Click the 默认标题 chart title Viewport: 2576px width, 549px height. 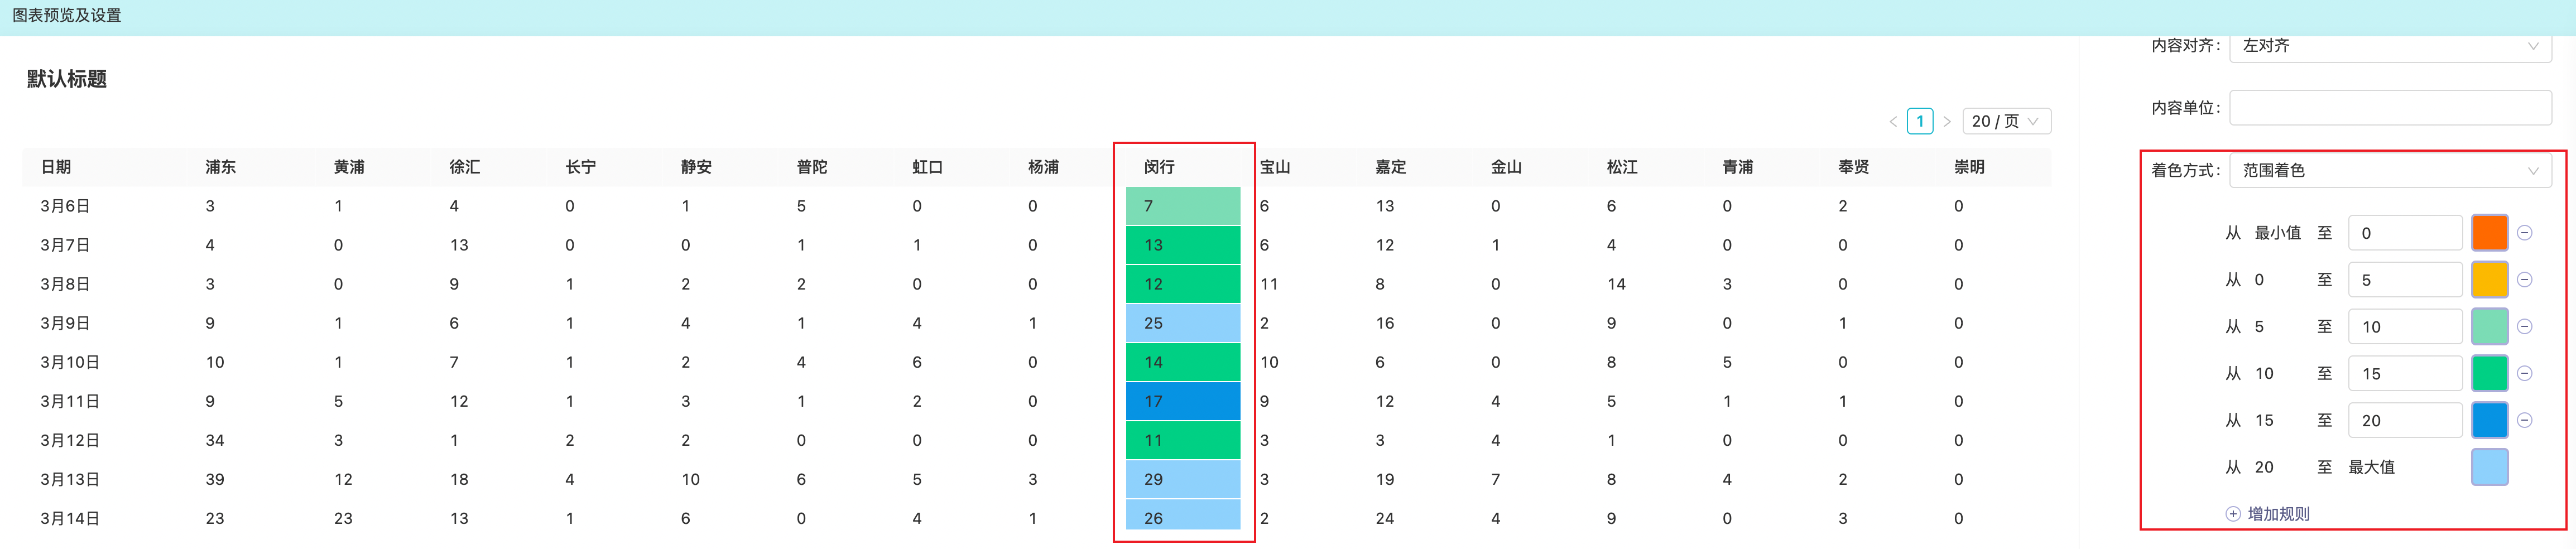coord(67,79)
